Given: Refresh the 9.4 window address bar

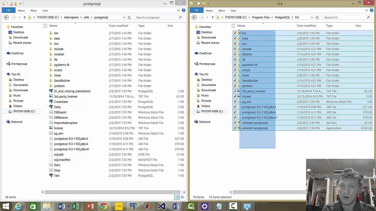Looking at the screenshot, I should pyautogui.click(x=317, y=17).
